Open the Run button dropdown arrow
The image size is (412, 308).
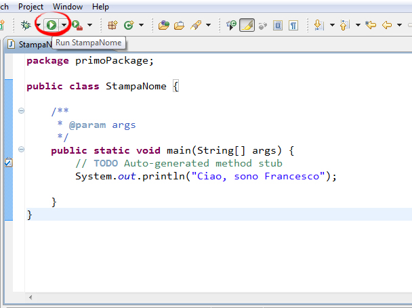click(x=63, y=25)
